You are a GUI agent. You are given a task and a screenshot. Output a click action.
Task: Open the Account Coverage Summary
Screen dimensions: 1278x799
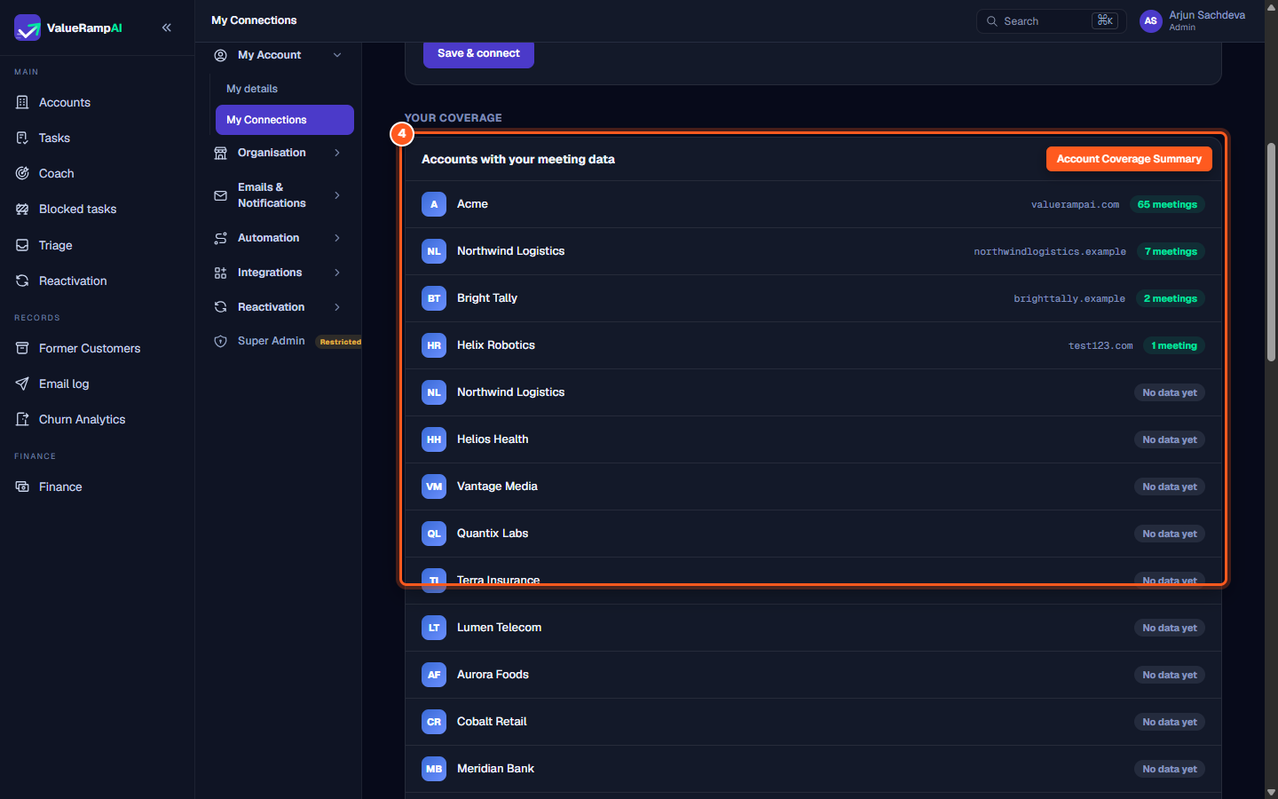coord(1129,159)
